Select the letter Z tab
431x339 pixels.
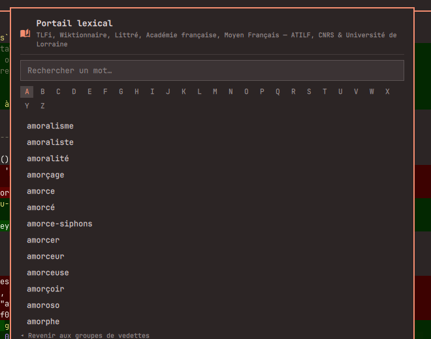coord(42,106)
